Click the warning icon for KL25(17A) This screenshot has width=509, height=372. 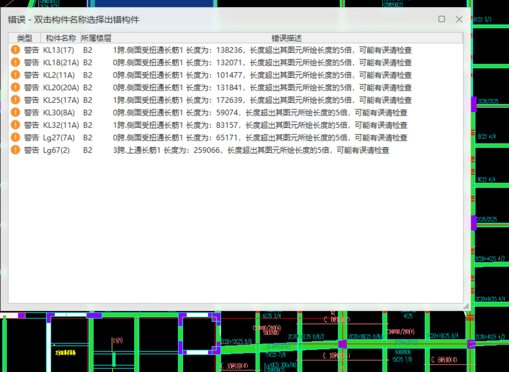pos(15,100)
